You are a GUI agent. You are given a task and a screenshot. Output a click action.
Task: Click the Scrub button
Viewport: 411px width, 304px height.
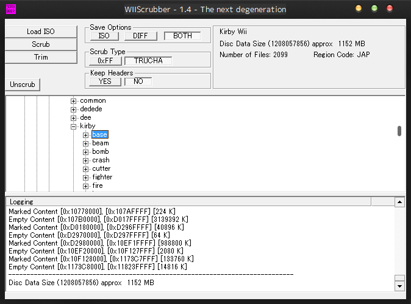pyautogui.click(x=41, y=44)
